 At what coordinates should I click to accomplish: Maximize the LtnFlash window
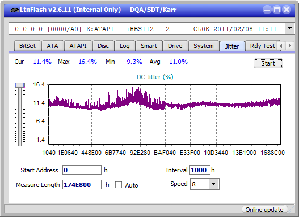tap(277, 10)
